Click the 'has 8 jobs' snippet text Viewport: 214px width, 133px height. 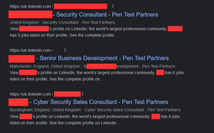tap(170, 117)
